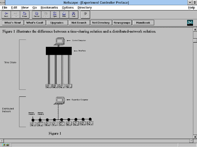
Task: Click the Forward toolbar icon
Action: tap(15, 15)
